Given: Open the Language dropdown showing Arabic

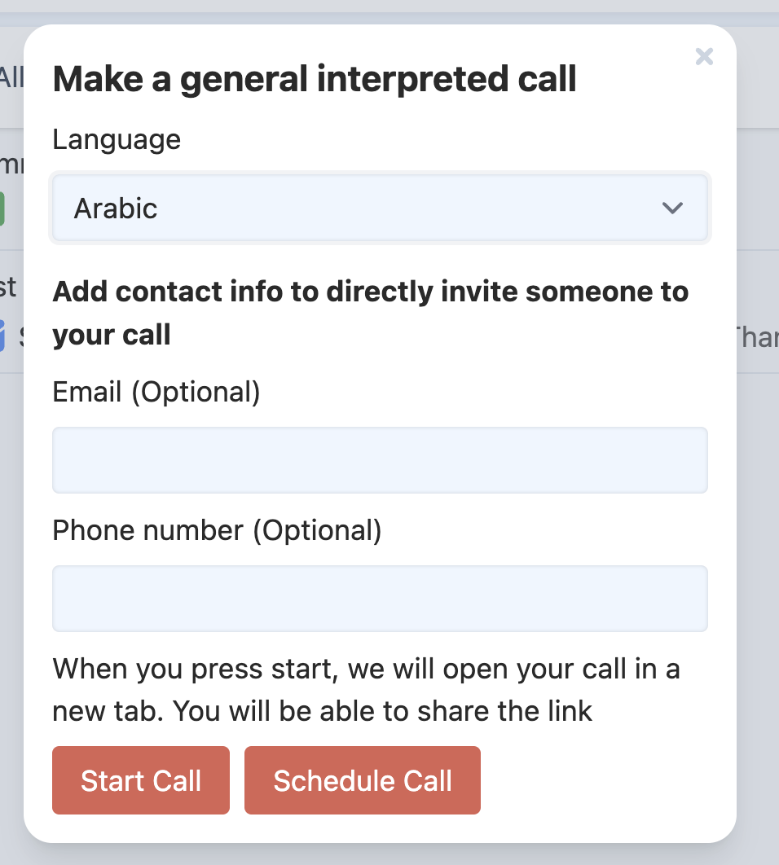Looking at the screenshot, I should pyautogui.click(x=380, y=209).
